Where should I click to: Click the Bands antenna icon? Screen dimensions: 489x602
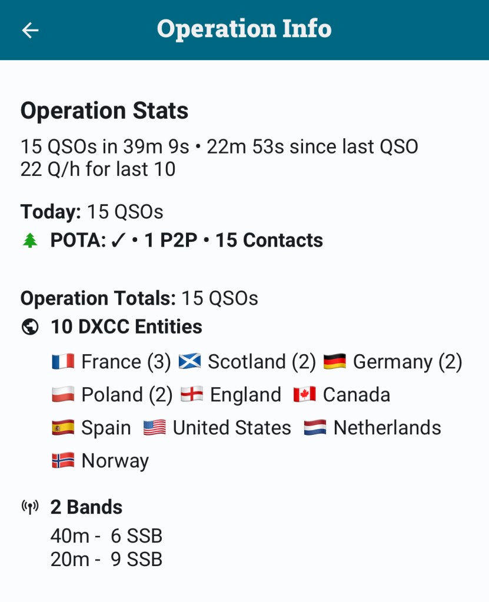30,507
